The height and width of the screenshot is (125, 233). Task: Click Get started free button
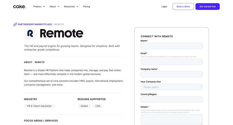[x=207, y=6]
